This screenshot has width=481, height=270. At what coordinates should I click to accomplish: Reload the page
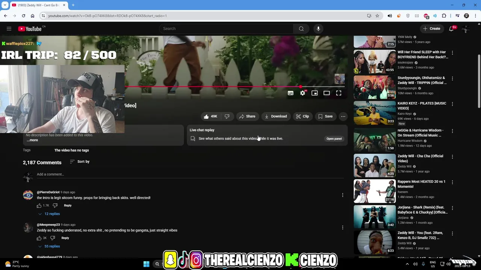(23, 16)
